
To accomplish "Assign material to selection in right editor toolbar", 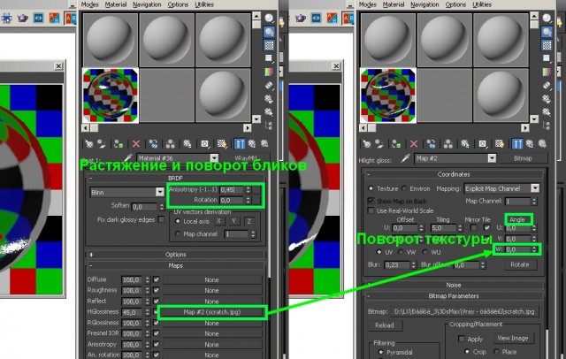I will [396, 144].
